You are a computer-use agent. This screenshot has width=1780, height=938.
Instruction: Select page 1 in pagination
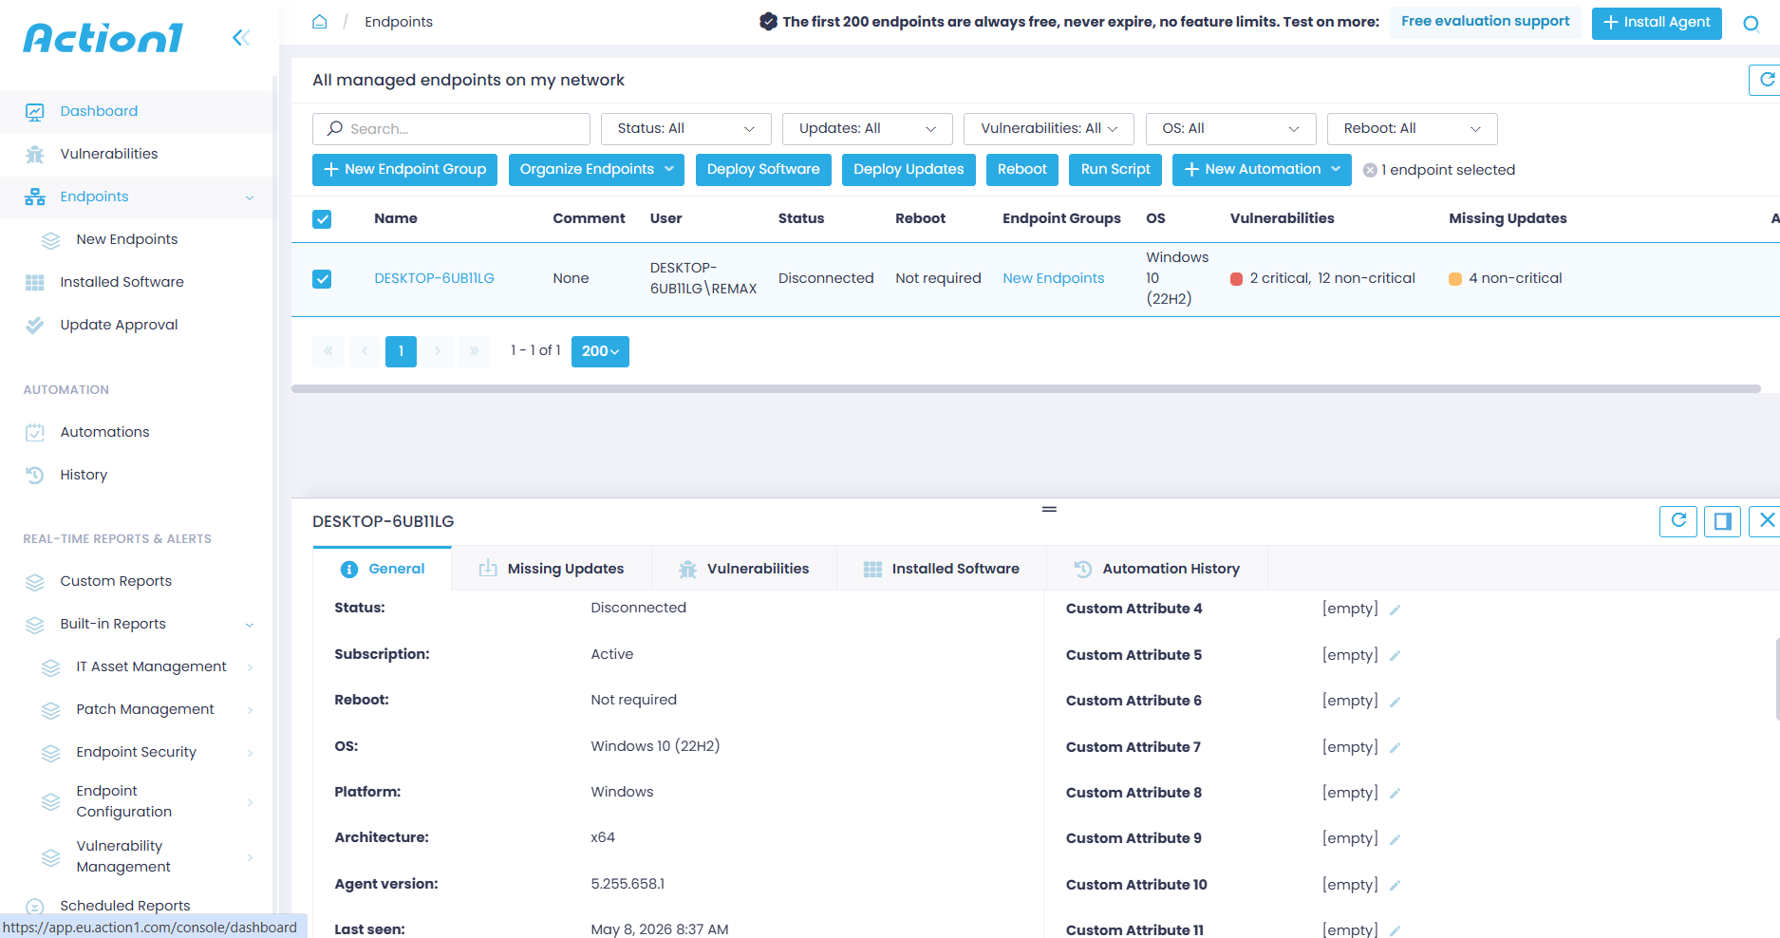click(401, 351)
